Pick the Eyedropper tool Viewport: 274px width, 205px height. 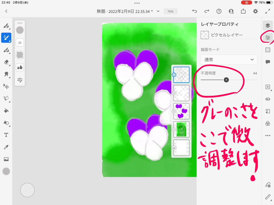click(6, 147)
